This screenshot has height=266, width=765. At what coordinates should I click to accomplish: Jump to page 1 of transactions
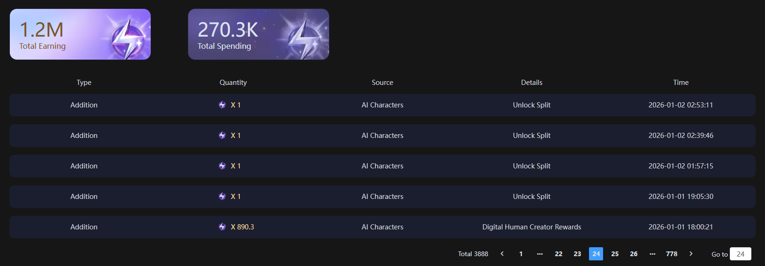coord(521,254)
